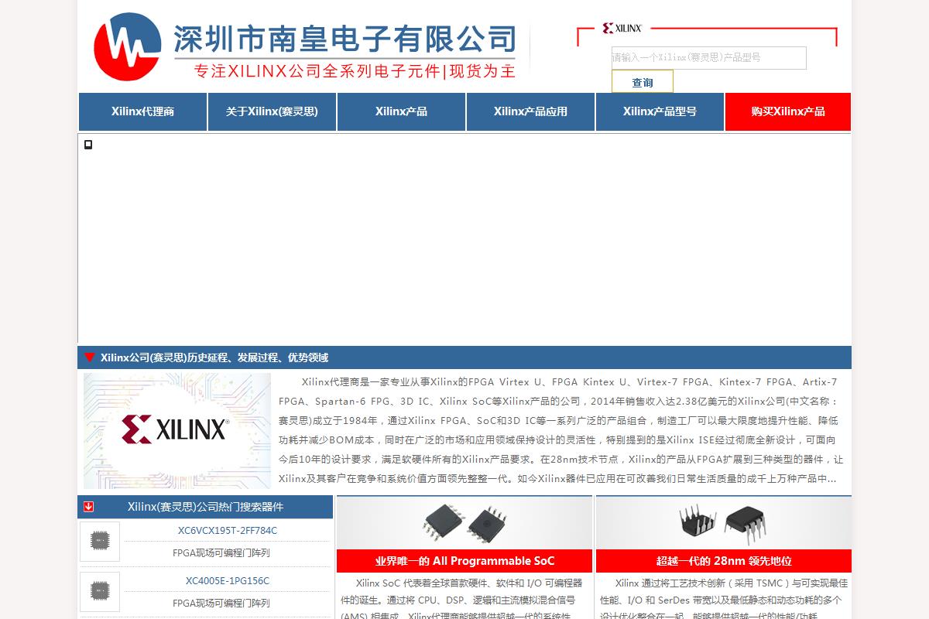This screenshot has height=619, width=929.
Task: Click the red triangle beside history heading
Action: pyautogui.click(x=89, y=357)
